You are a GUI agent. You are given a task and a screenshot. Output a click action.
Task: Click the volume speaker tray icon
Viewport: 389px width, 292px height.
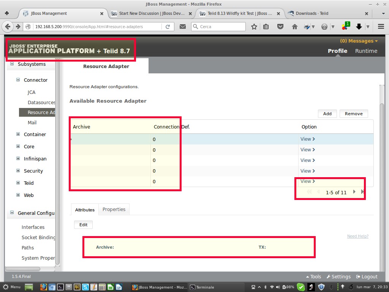[278, 287]
